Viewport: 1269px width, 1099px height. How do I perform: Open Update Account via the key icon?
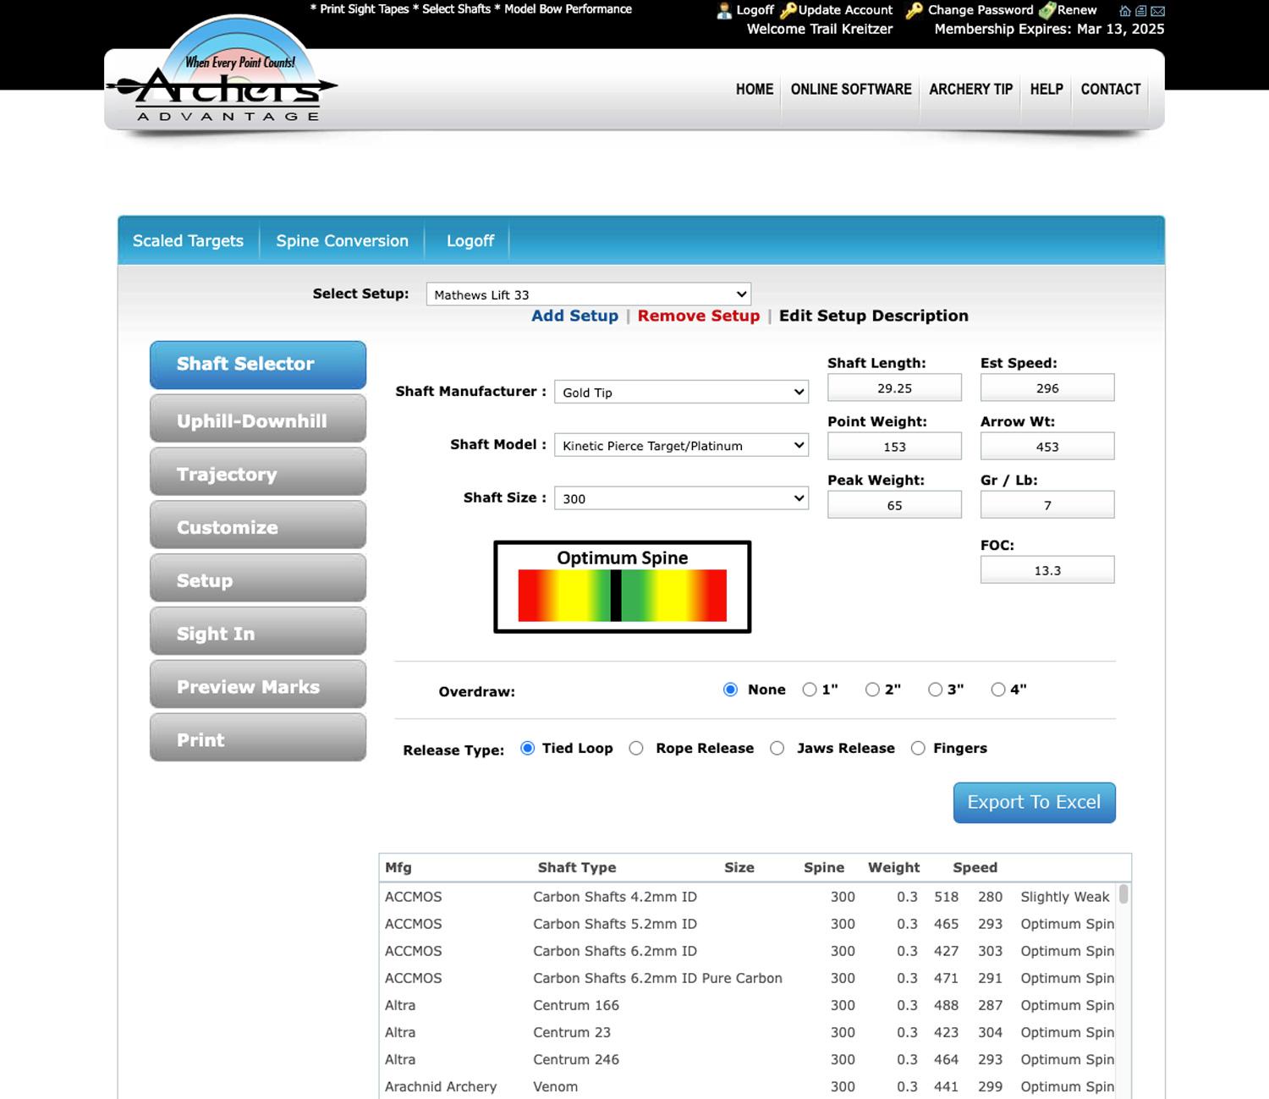click(x=788, y=10)
